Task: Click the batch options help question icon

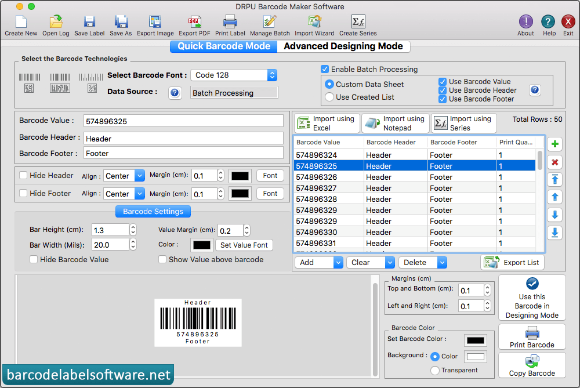Action: [x=535, y=90]
